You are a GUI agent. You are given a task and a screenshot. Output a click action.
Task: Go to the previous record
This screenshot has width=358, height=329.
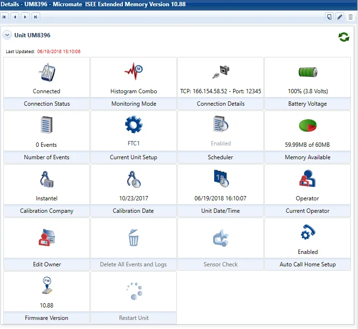[x=15, y=17]
